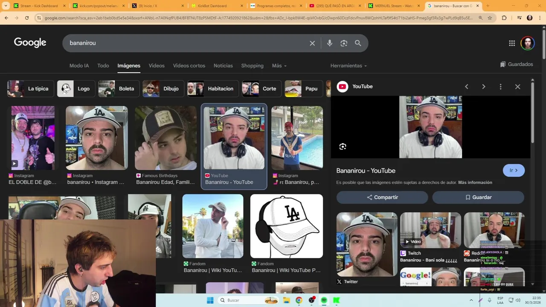Screen dimensions: 546x307
Task: Submit search with the magnifier icon
Action: 358,43
